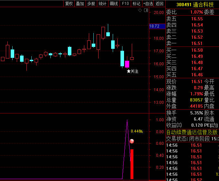Screen dimensions: 219x181
Task: Click 现价 value 16.51
Action: (x=197, y=81)
